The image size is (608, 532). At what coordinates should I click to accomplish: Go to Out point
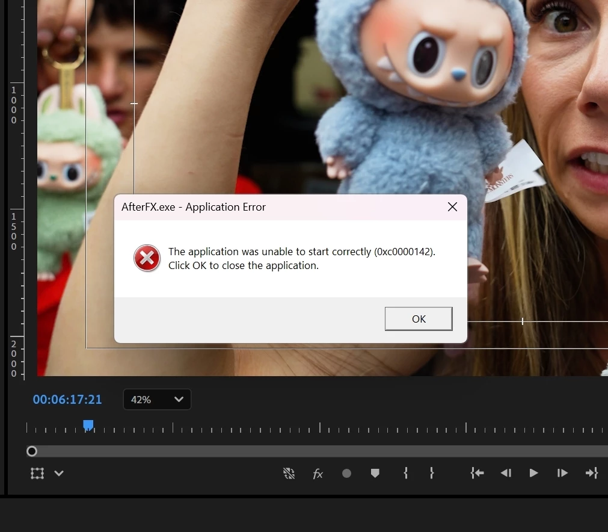(x=592, y=473)
